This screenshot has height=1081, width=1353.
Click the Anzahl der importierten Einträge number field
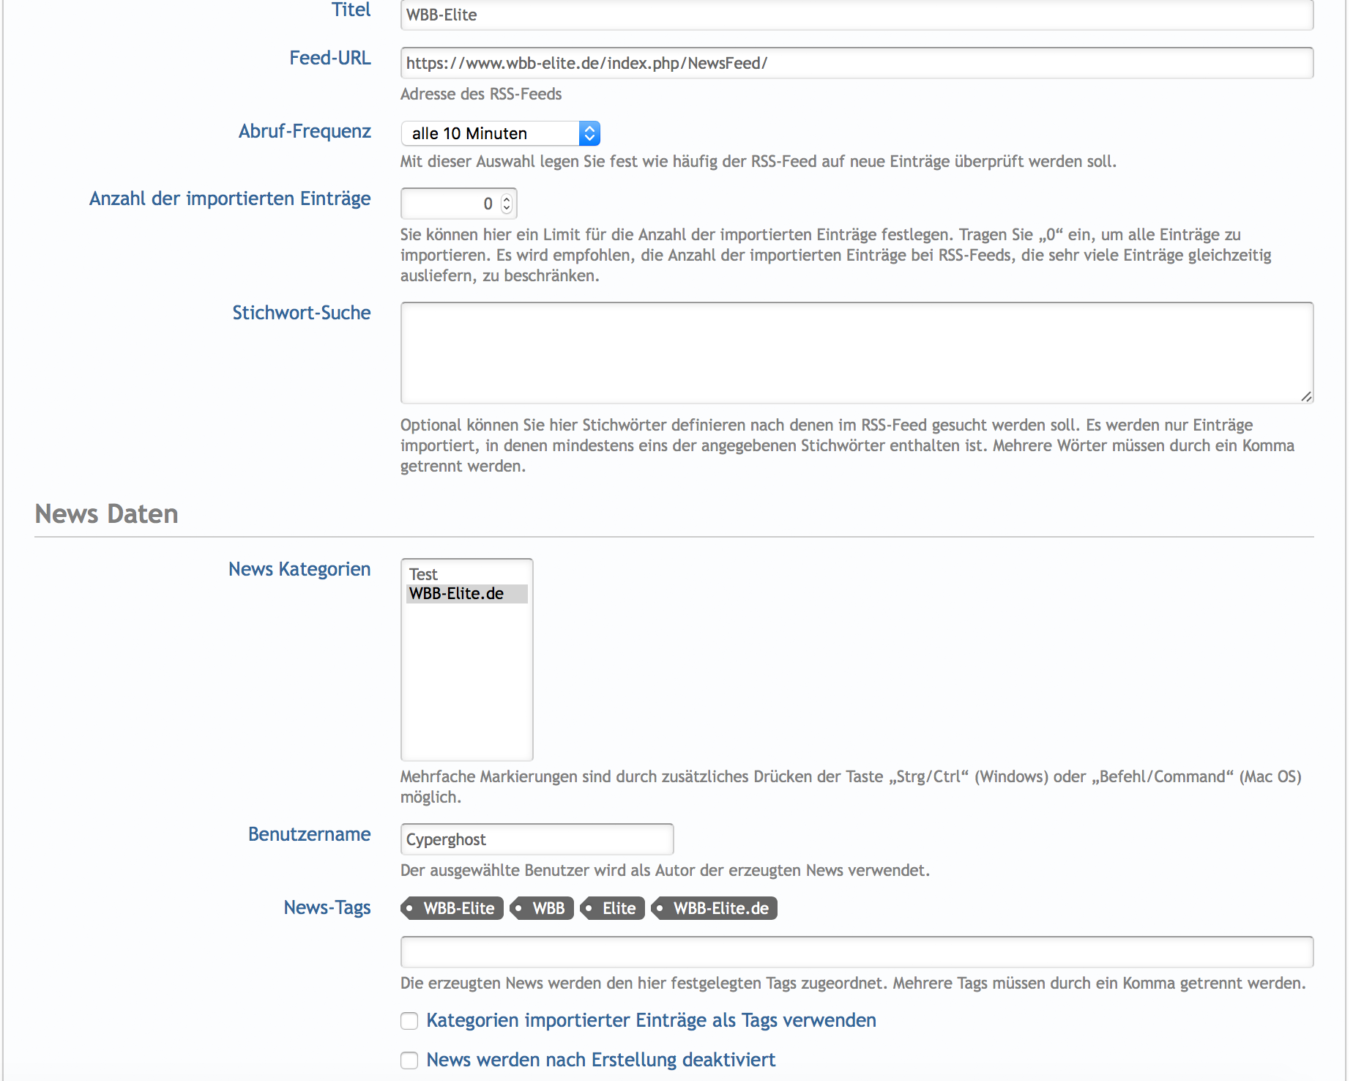pos(450,204)
